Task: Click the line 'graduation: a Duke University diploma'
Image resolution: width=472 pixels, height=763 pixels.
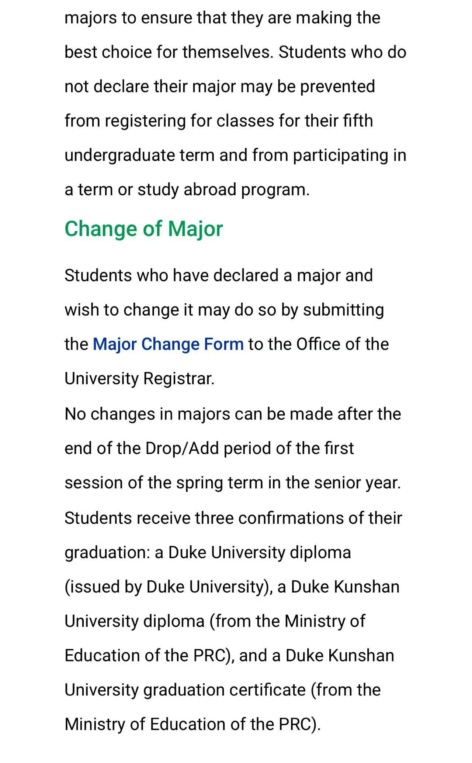Action: tap(208, 553)
